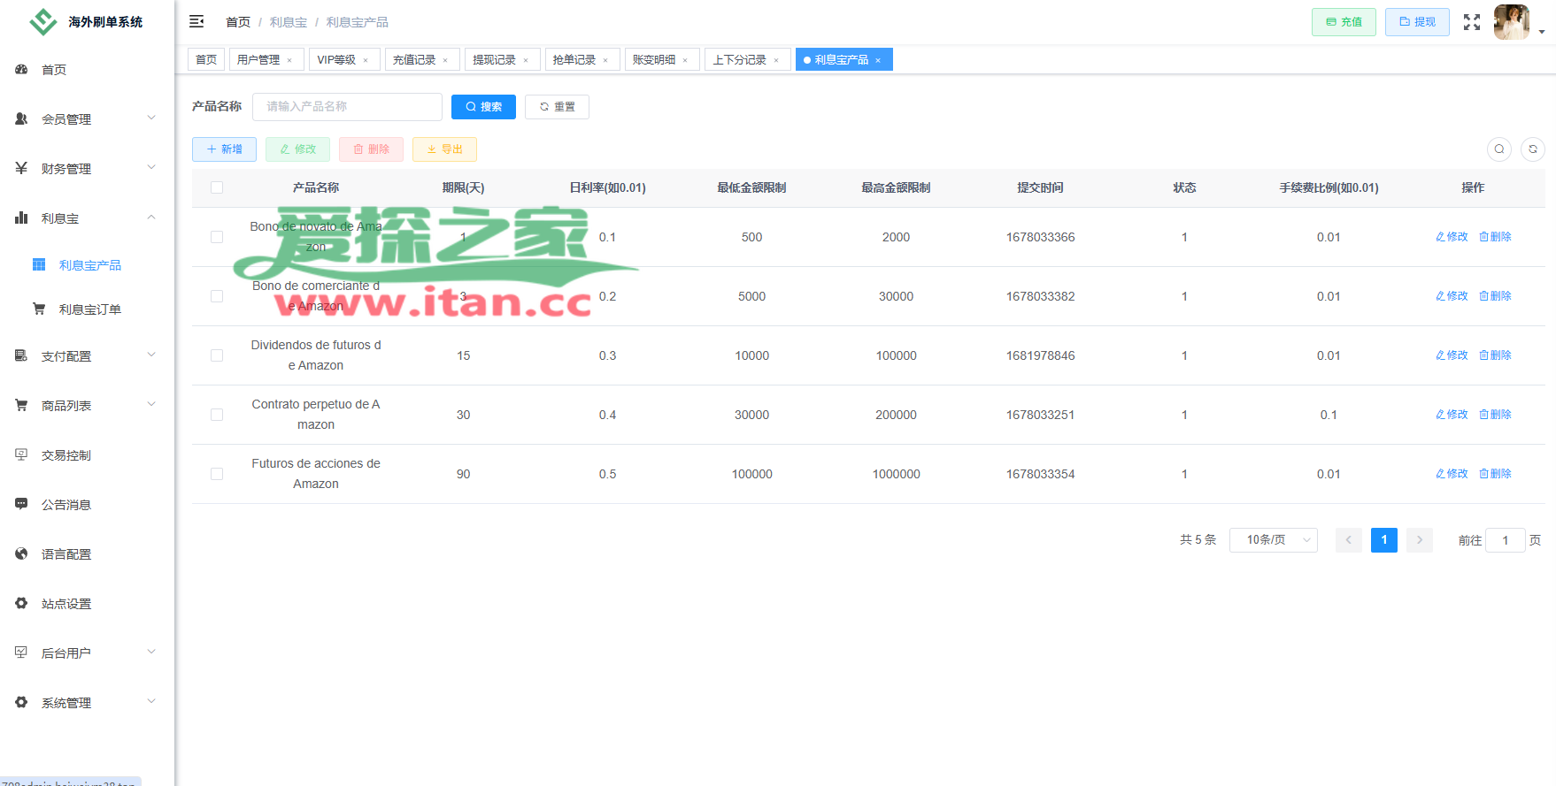Close the 充值记录 tab
1556x786 pixels.
tap(445, 60)
